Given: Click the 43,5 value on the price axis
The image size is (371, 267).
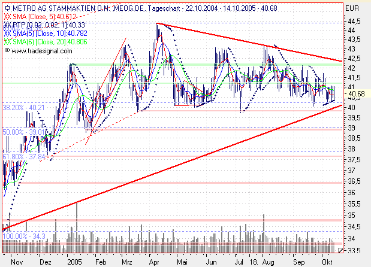Looking at the screenshot, I should tap(354, 40).
